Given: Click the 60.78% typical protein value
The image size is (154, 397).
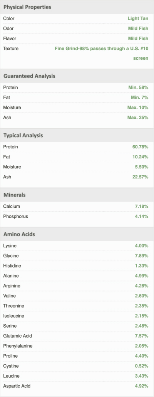Looking at the screenshot, I should (141, 147).
